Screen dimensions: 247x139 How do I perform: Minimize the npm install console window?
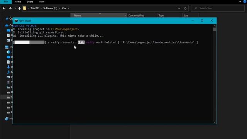(193, 20)
